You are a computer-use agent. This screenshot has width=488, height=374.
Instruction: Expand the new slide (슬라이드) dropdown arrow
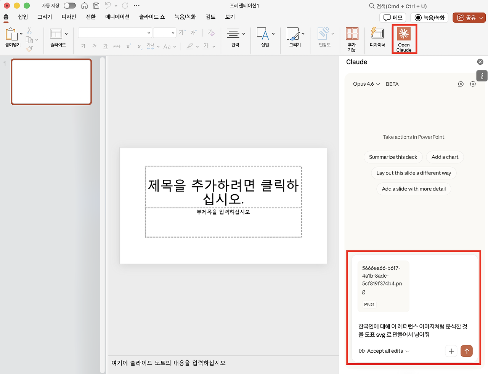[66, 34]
